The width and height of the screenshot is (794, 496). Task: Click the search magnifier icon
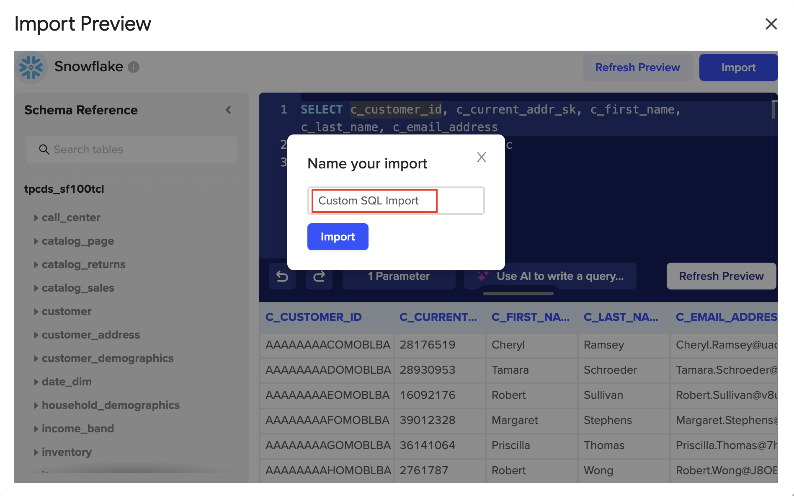click(44, 150)
